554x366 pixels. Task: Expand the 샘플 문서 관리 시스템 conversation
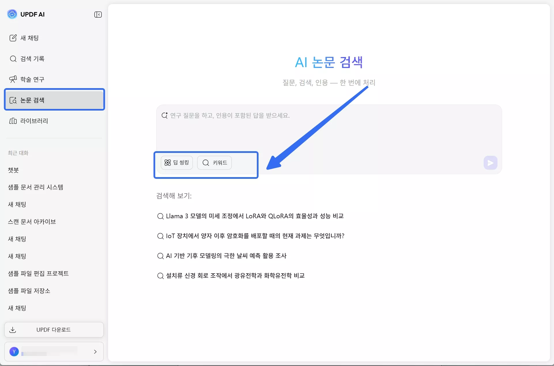[x=36, y=187]
